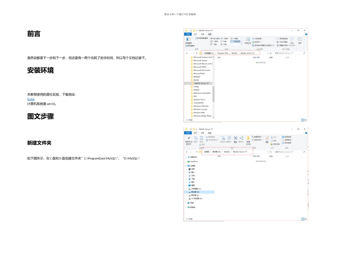Image resolution: width=360 pixels, height=254 pixels.
Task: Click MySQL breadcrumb in upper window address bar
Action: pos(235,53)
